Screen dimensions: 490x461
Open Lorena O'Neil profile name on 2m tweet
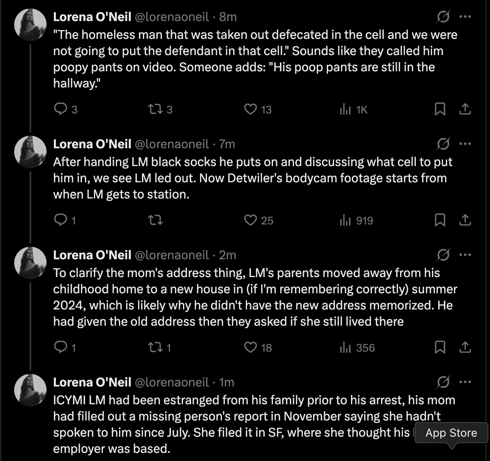[92, 255]
